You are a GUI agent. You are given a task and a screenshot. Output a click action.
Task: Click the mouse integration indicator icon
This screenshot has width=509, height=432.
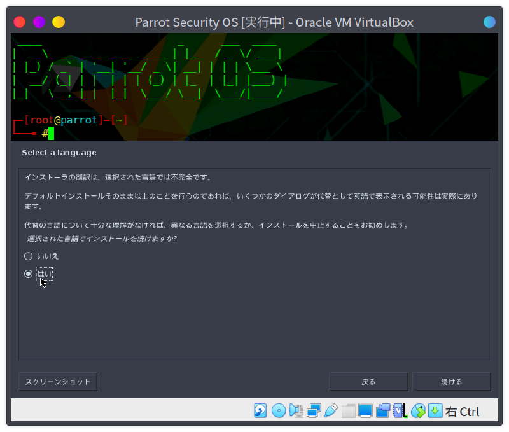pyautogui.click(x=417, y=411)
